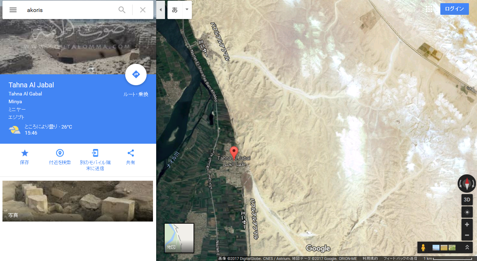Viewport: 477px width, 261px height.
Task: Switch to map view via 地図 thumbnail
Action: click(179, 238)
